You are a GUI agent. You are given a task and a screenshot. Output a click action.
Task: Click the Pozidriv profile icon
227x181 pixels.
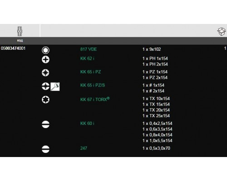[45, 73]
